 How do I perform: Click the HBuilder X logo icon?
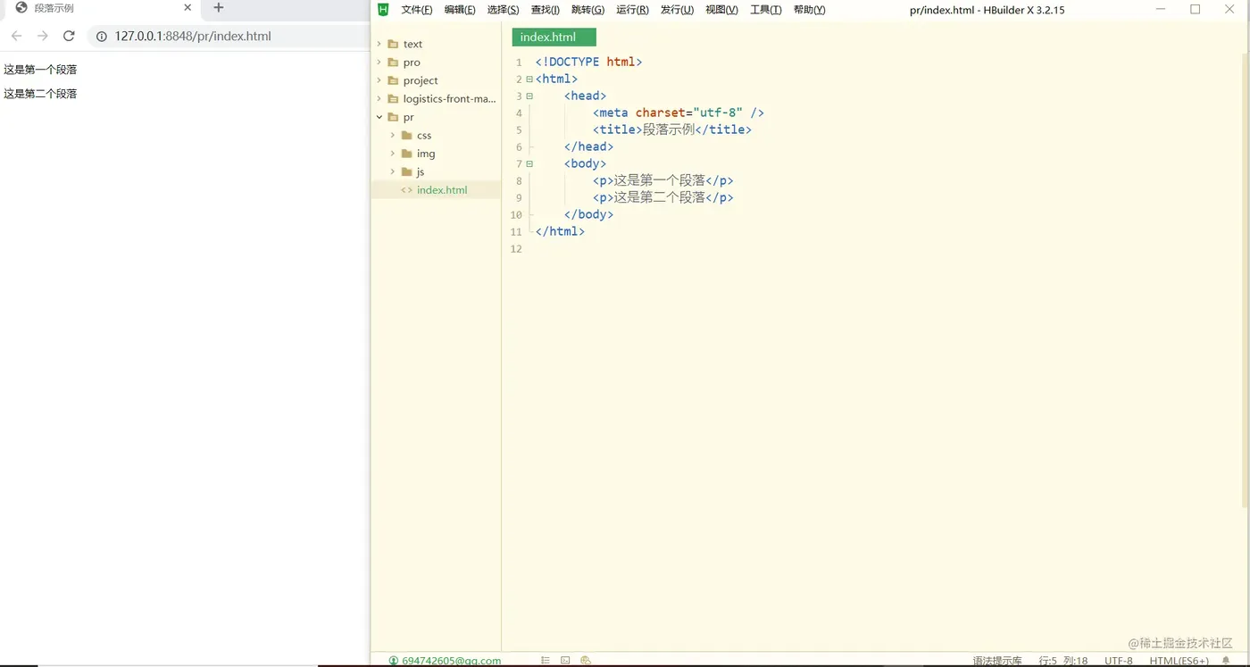383,10
